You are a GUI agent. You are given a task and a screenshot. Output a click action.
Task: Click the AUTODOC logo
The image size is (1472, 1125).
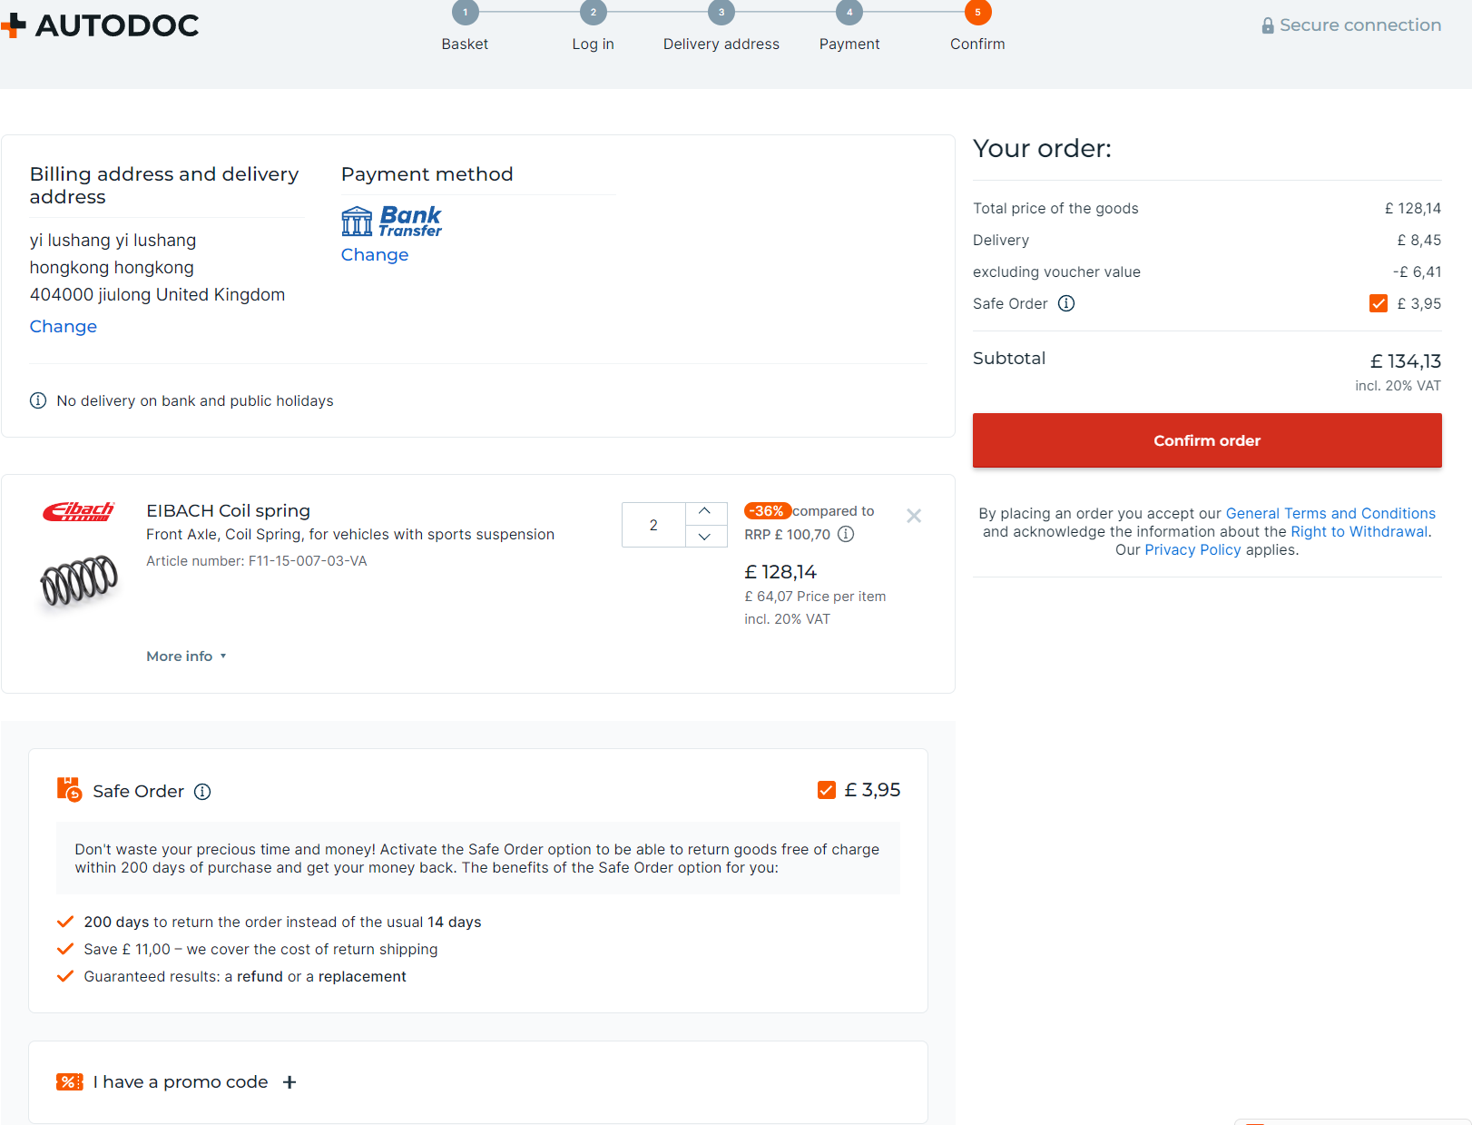[102, 25]
